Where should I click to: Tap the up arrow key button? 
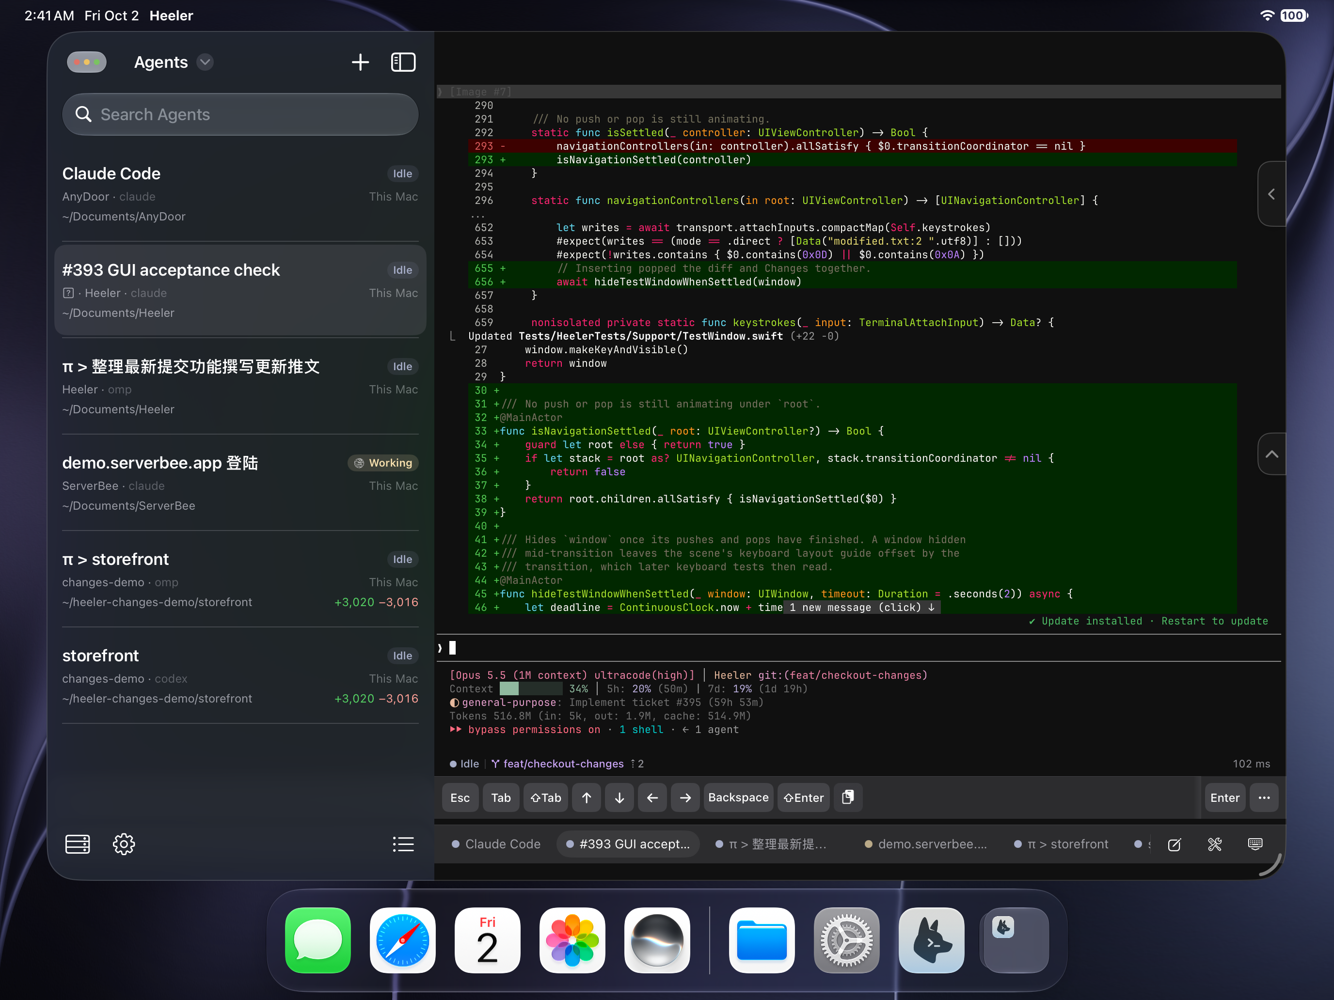(x=587, y=797)
